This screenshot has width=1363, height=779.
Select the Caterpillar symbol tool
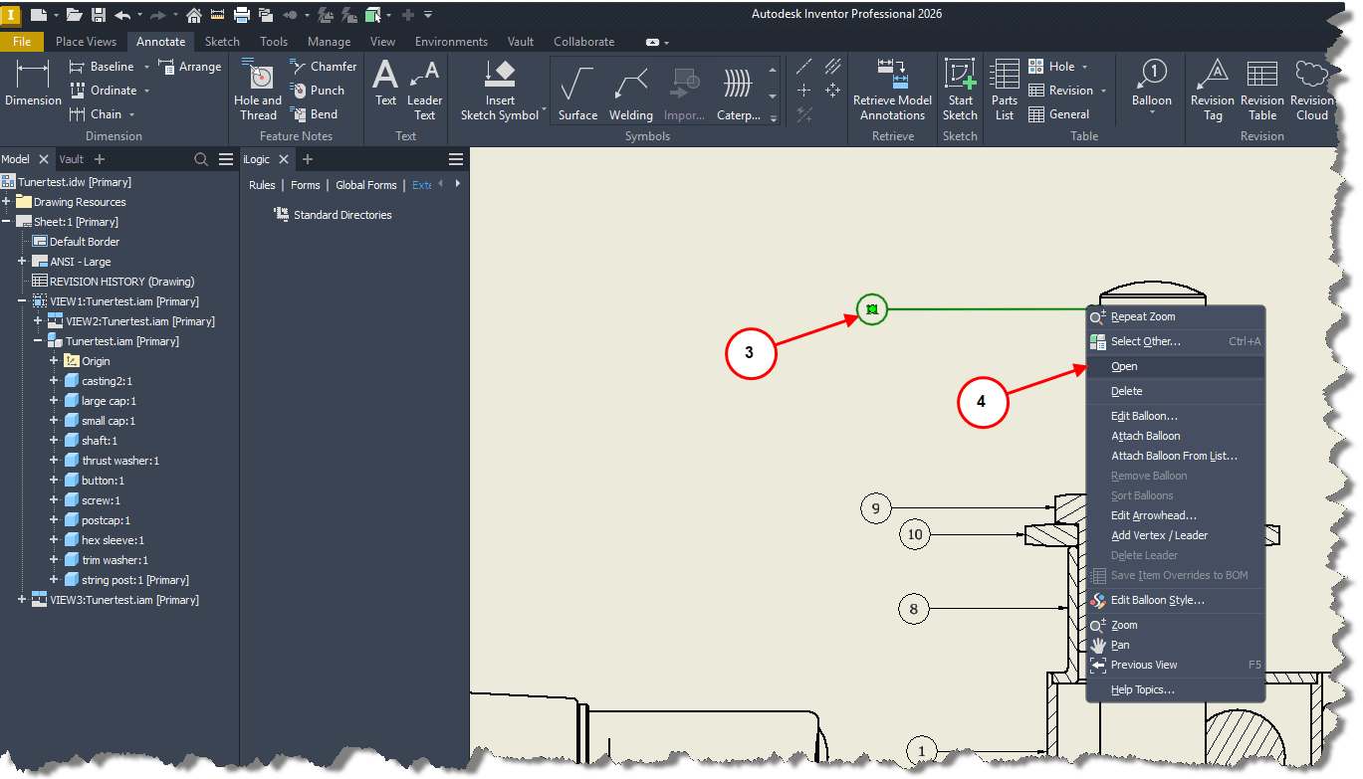tap(739, 94)
